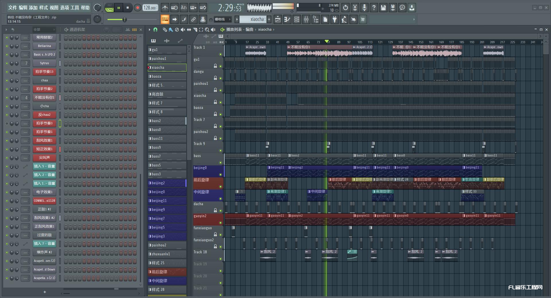Click the 128.000 tempo field
The height and width of the screenshot is (298, 551).
click(x=150, y=8)
